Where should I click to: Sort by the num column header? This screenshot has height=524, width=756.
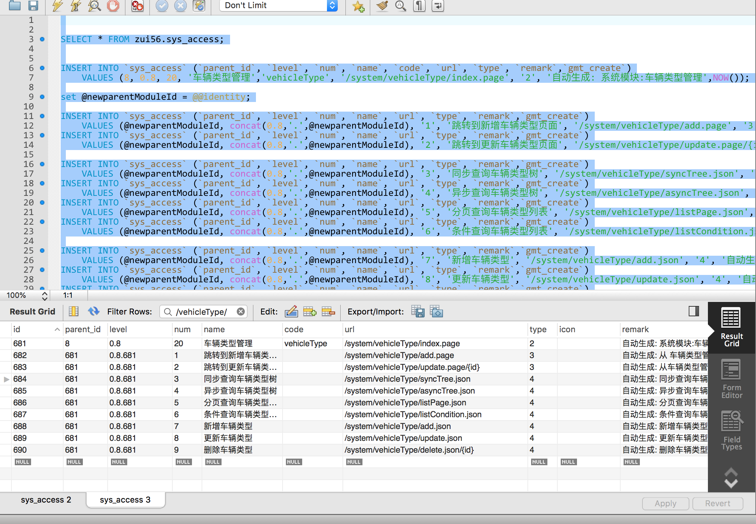click(187, 329)
